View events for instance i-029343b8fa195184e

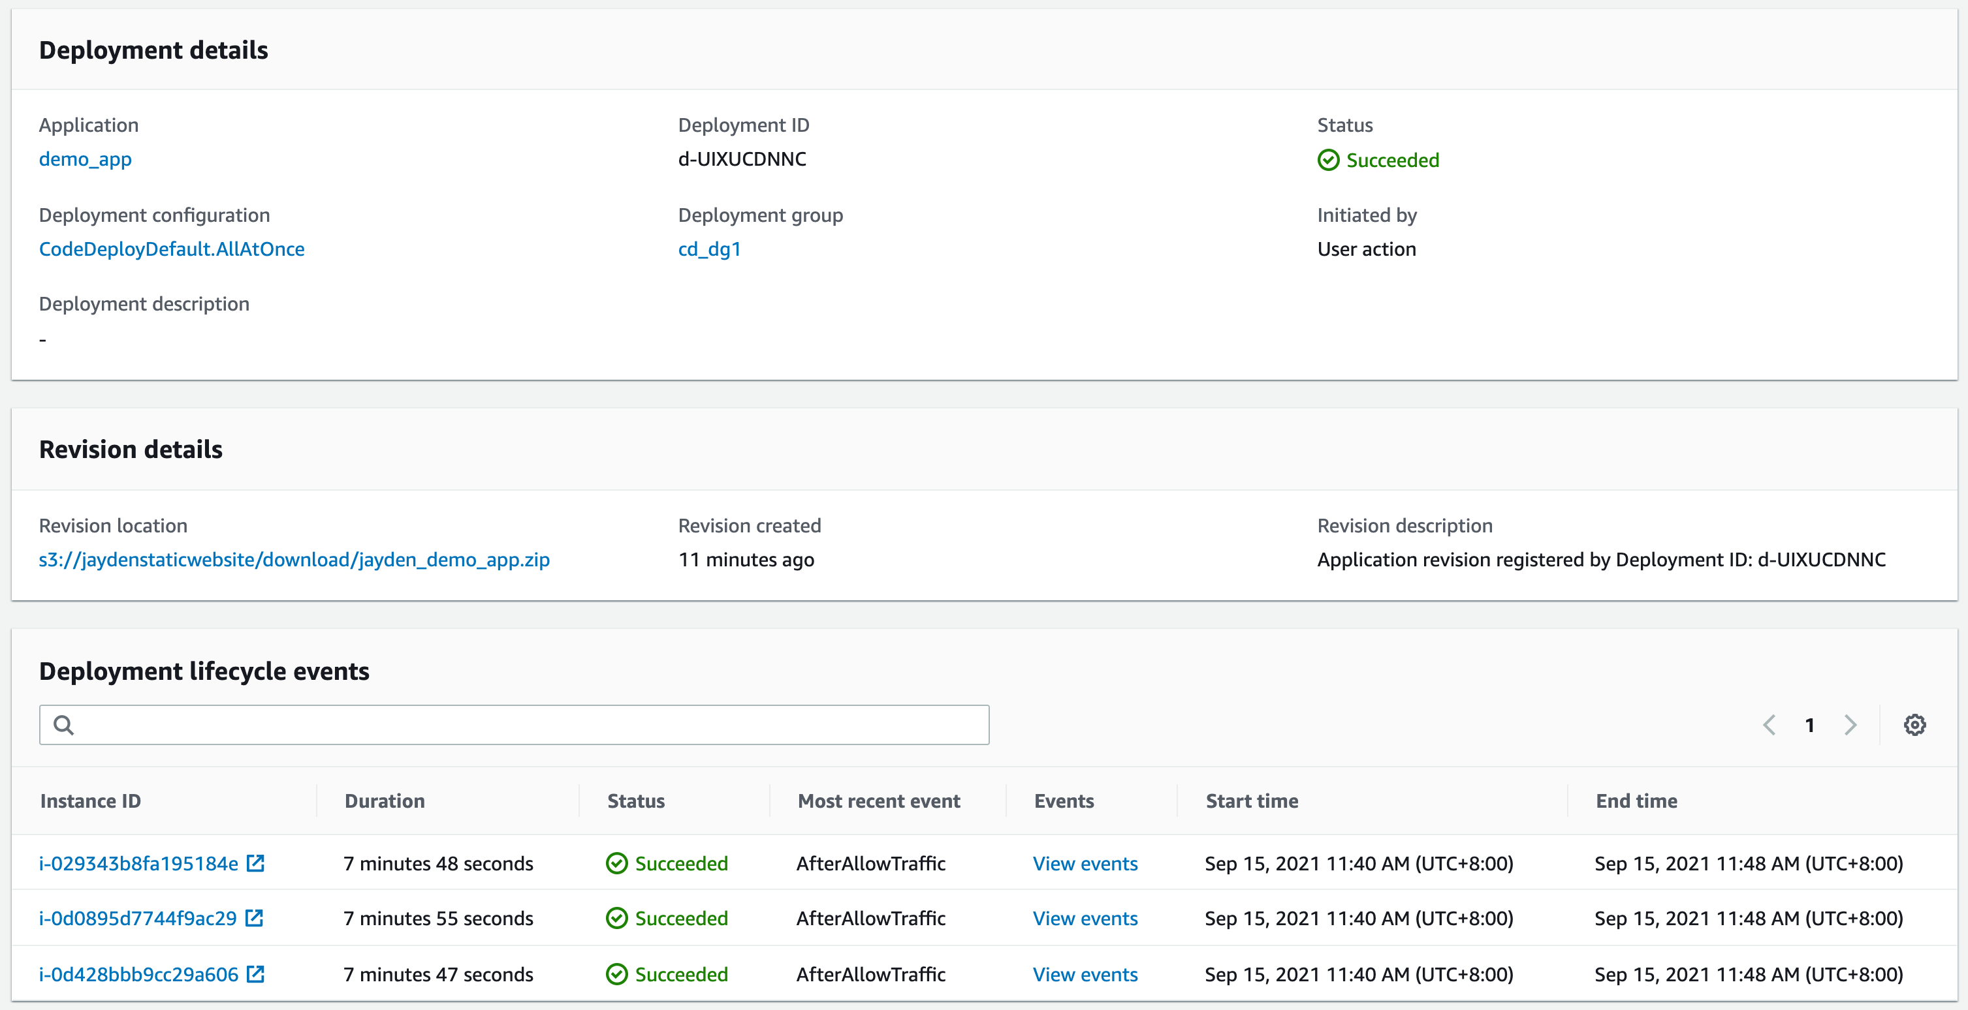point(1085,863)
